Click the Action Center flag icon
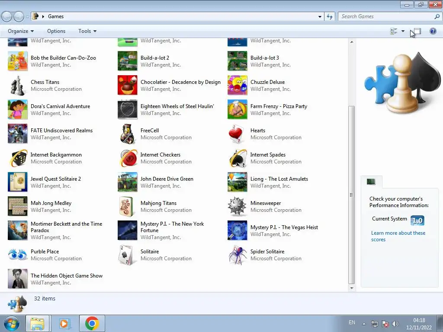Screen dimensions: 443x332 click(x=385, y=324)
